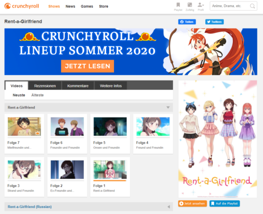Screen dimensions: 263x214
Task: Add show with Auf die Playlist button
Action: click(225, 203)
